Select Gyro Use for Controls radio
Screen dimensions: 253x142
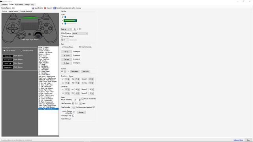pos(80,47)
